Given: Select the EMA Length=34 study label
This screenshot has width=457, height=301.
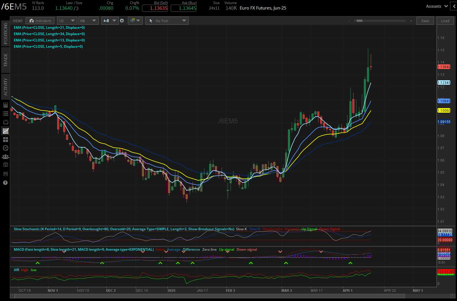Looking at the screenshot, I should point(49,34).
